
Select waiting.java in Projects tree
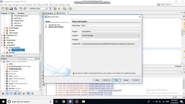[18, 25]
